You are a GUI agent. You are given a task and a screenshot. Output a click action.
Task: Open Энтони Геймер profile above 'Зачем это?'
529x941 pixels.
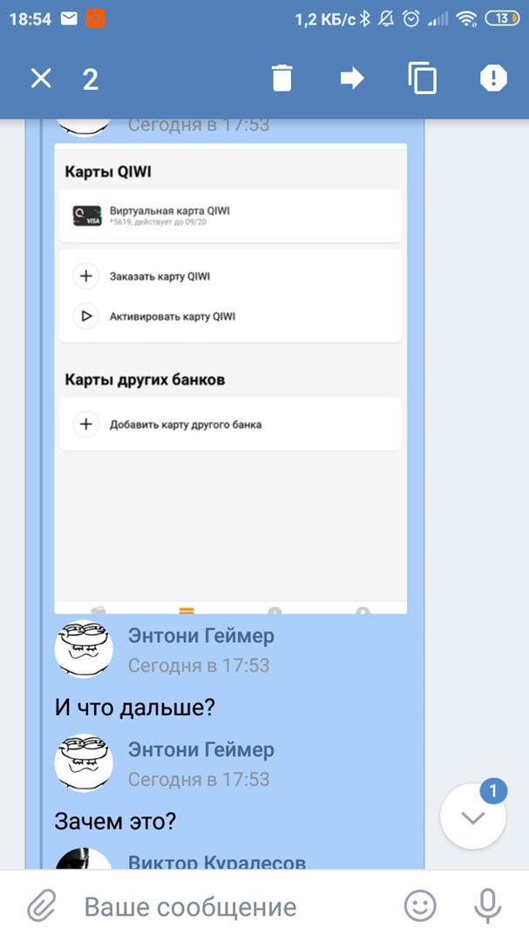pyautogui.click(x=201, y=749)
